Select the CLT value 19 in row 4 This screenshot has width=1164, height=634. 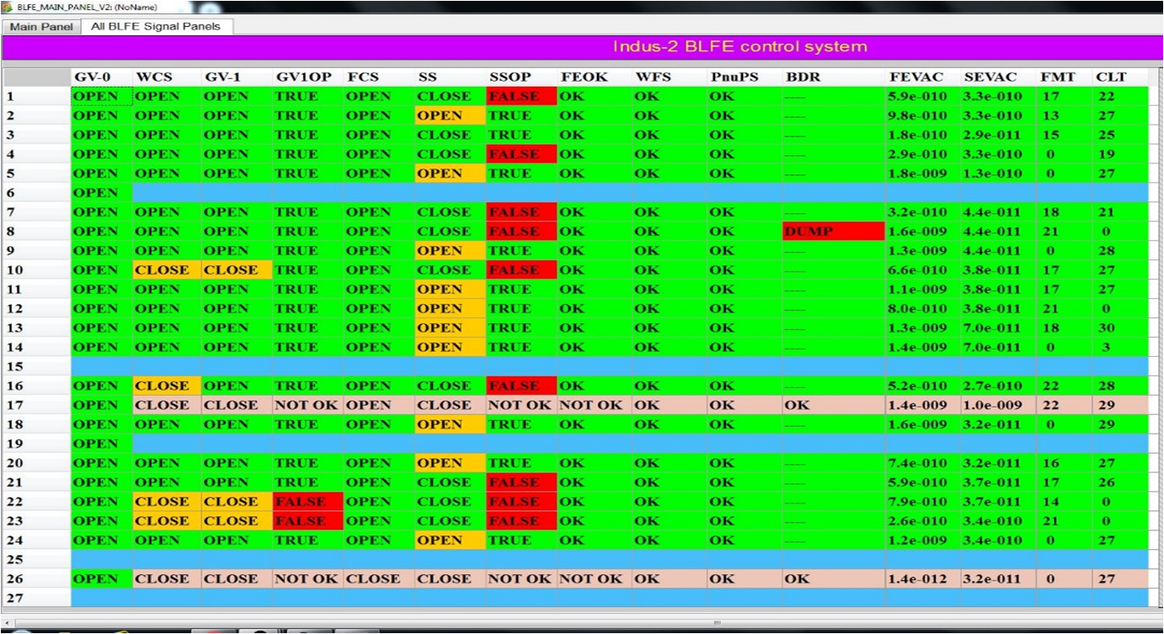pos(1120,154)
